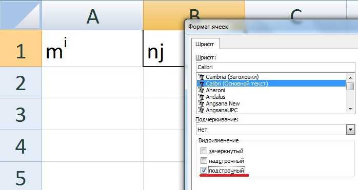Select column A header

click(92, 15)
